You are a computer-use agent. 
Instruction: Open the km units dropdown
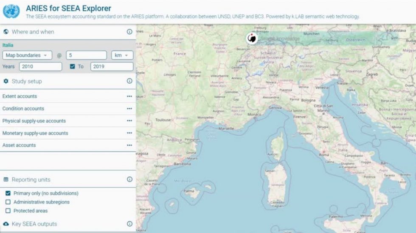pos(122,55)
